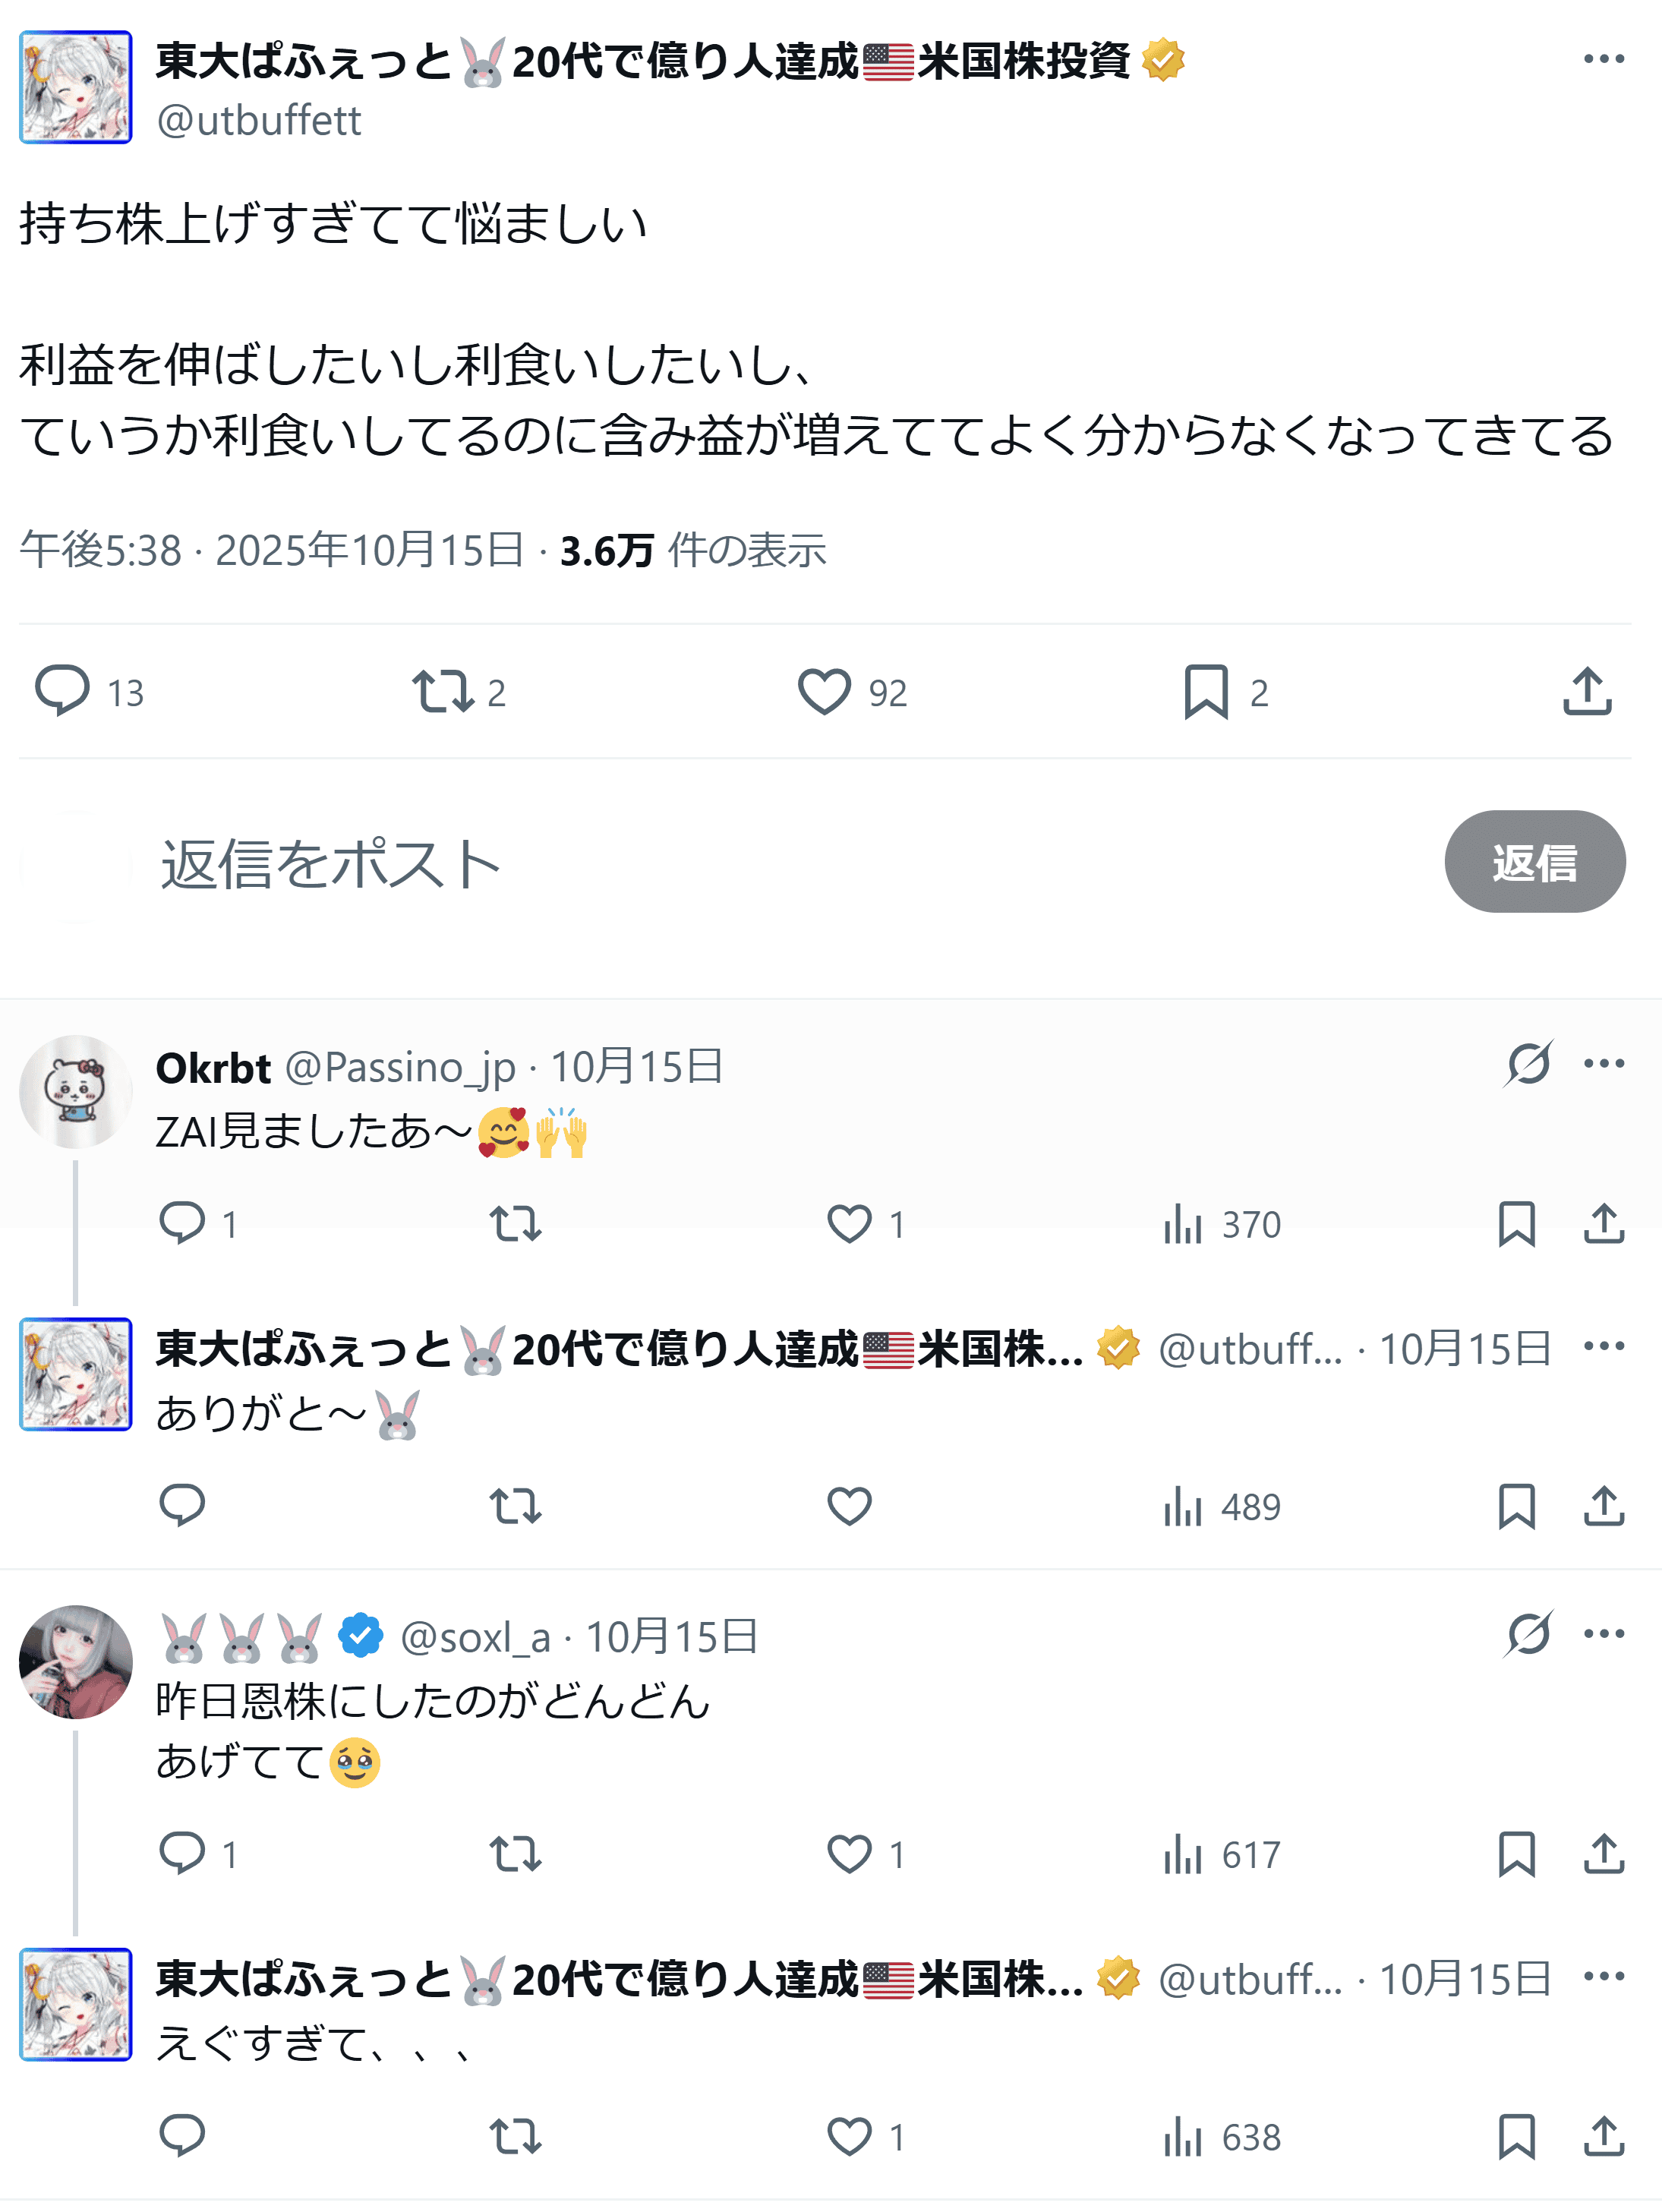Open Okrbt's profile avatar

tap(76, 1091)
